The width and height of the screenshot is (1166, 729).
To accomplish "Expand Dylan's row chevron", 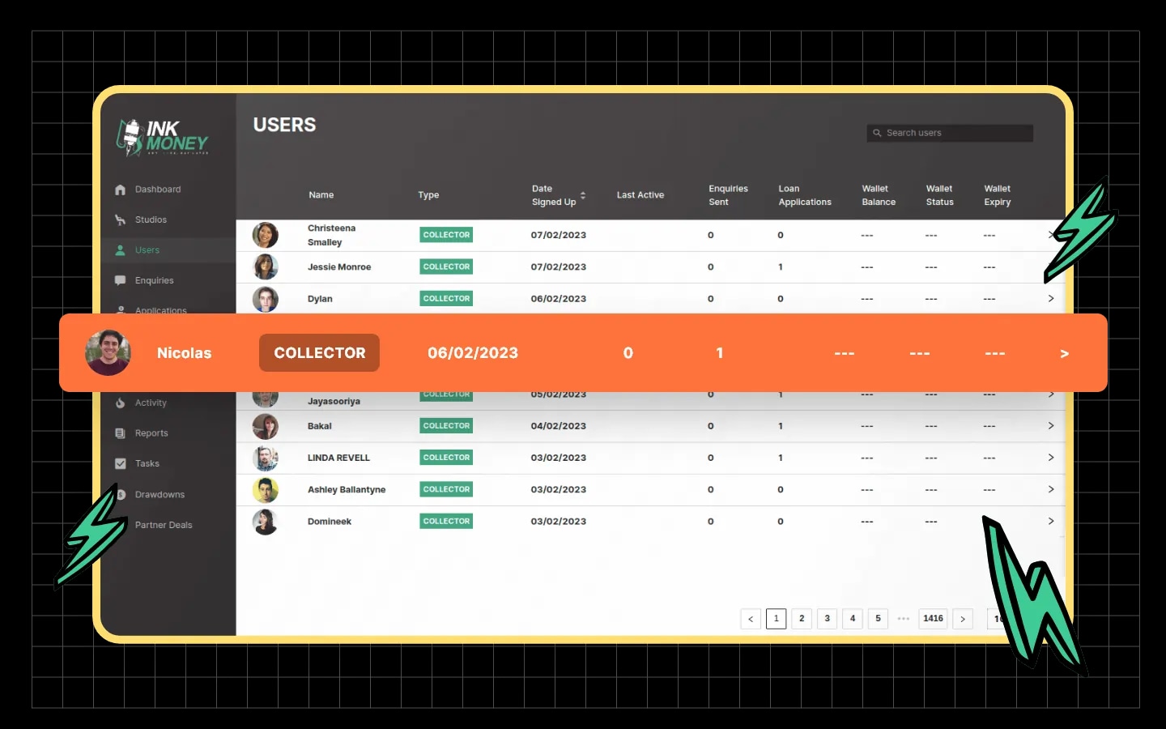I will point(1051,299).
